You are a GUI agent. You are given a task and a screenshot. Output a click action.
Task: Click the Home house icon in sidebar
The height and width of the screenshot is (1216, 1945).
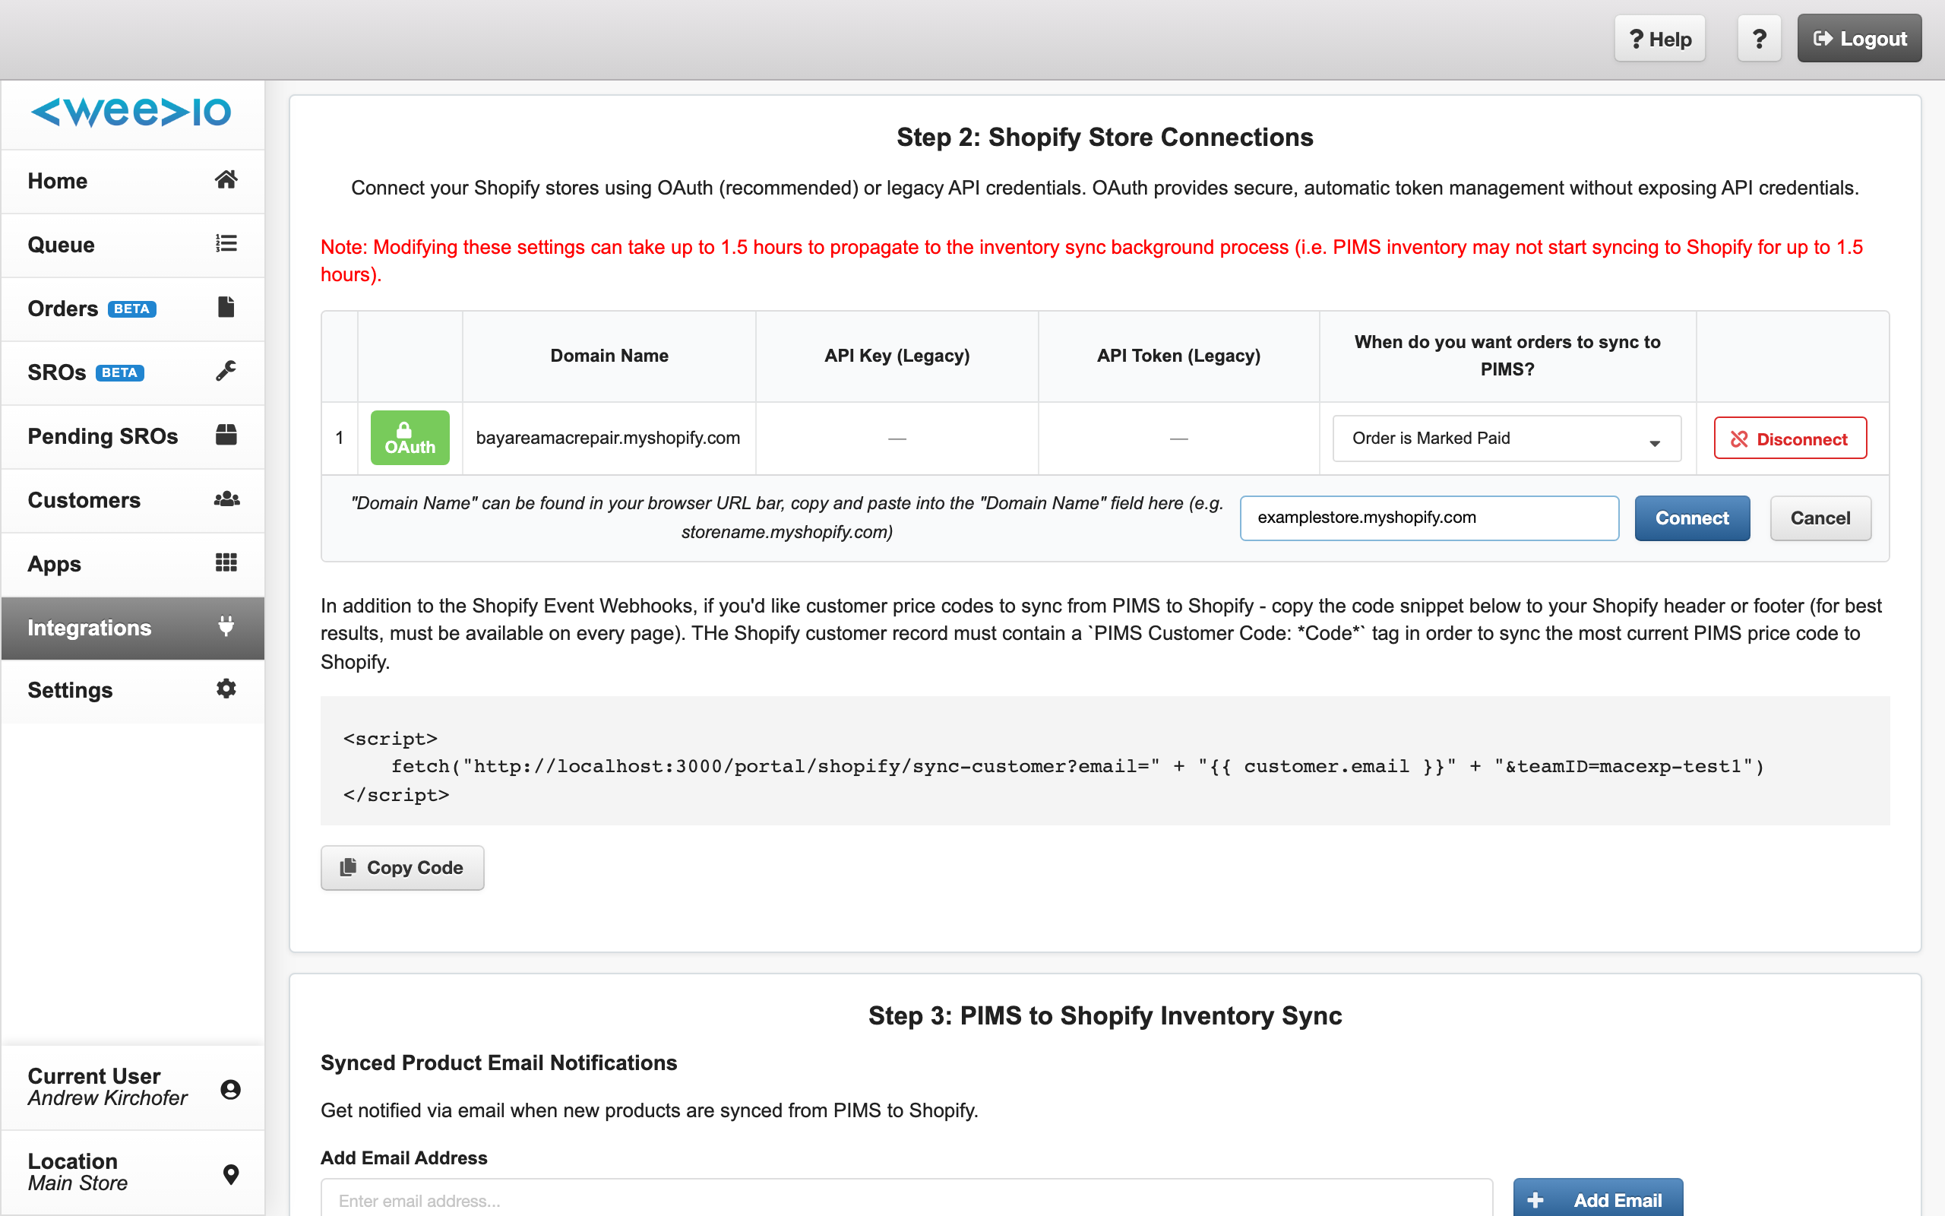pyautogui.click(x=226, y=180)
